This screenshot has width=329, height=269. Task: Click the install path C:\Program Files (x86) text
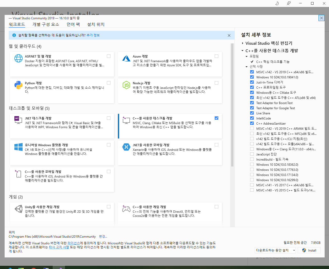point(52,237)
